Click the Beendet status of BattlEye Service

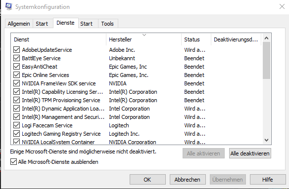[x=194, y=58]
